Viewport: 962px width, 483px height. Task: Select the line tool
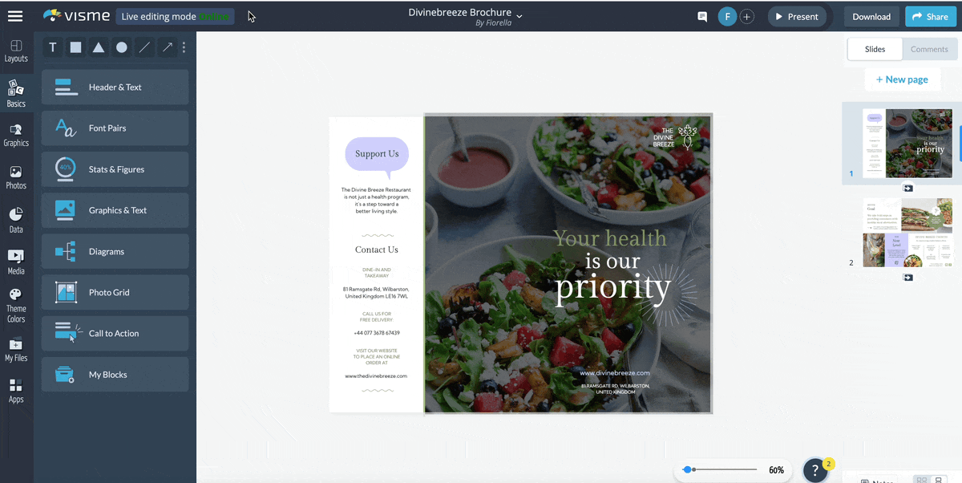coord(143,47)
